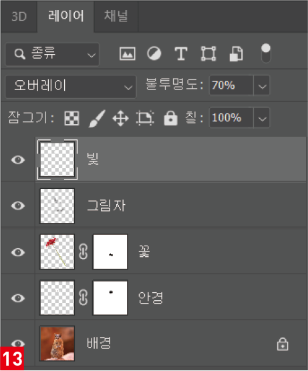Toggle visibility of the 배경 layer
Screen dimensions: 308x371
pos(18,343)
